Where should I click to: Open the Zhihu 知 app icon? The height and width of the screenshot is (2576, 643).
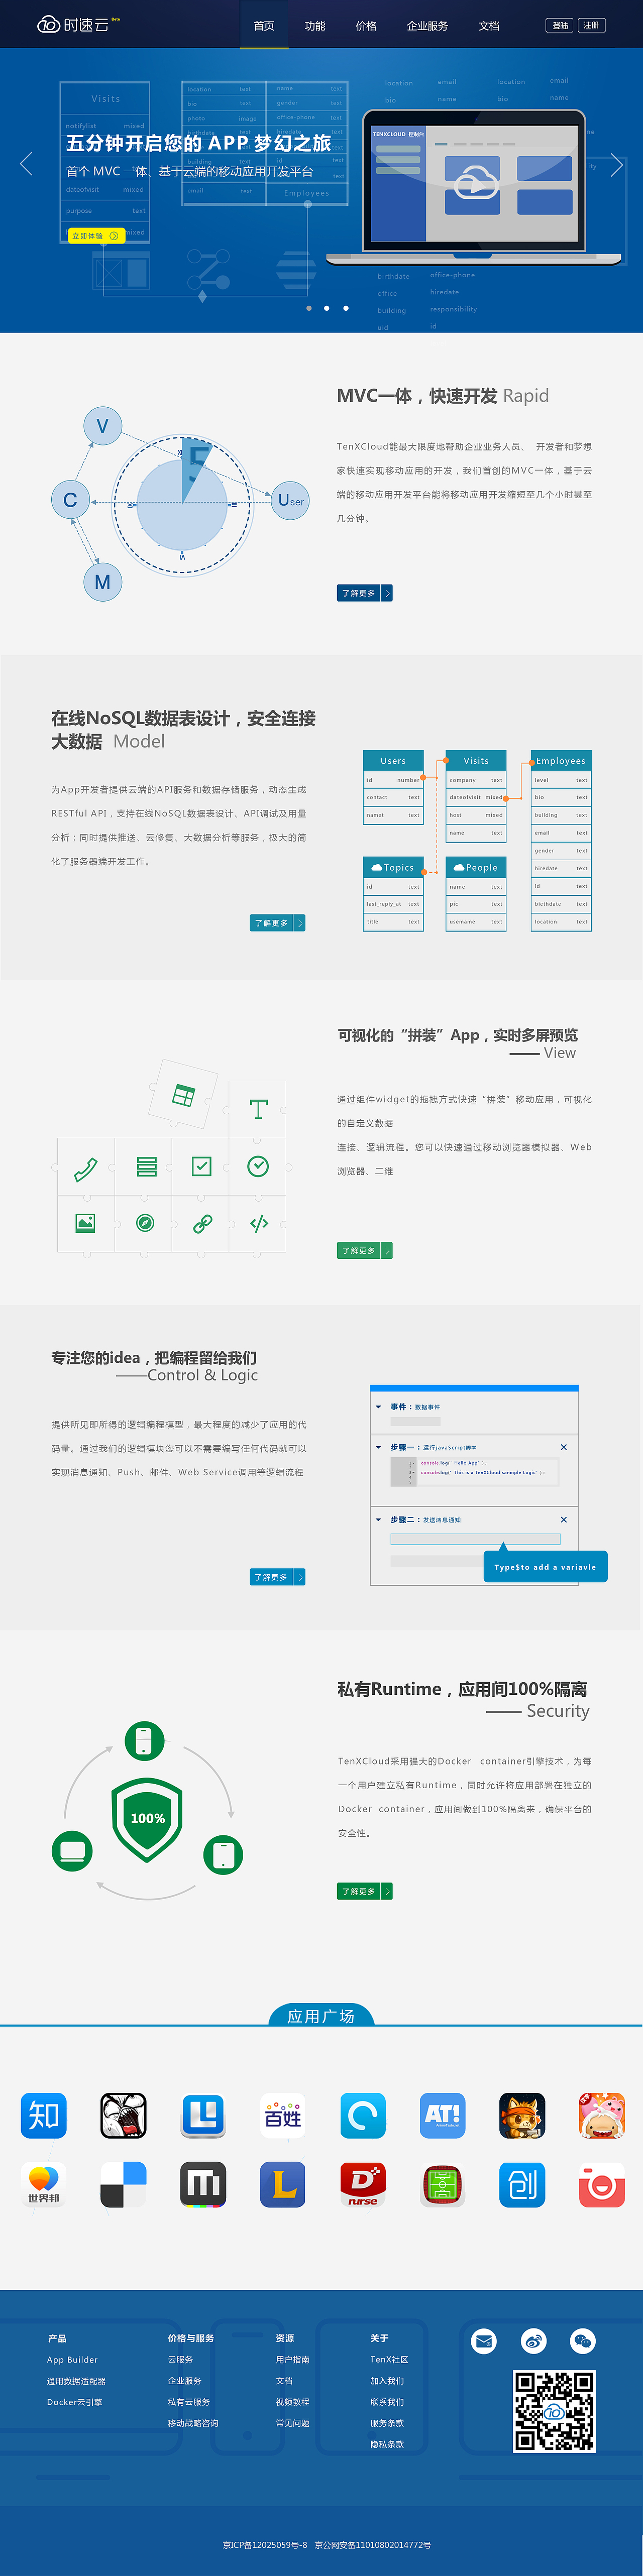click(x=44, y=2116)
